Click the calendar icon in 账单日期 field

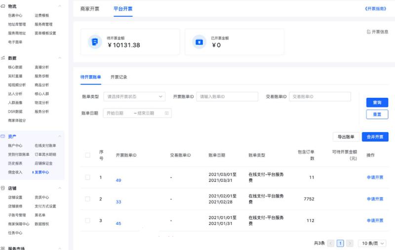167,113
